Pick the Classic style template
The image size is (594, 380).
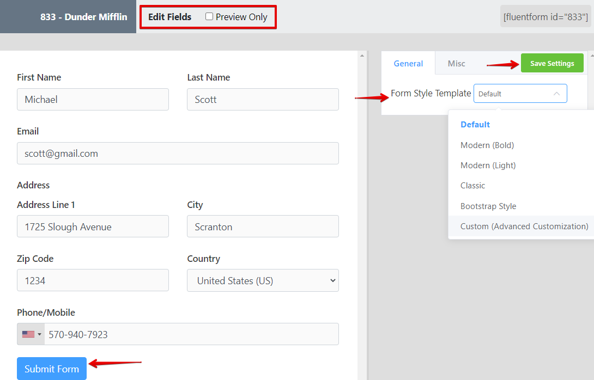coord(472,186)
